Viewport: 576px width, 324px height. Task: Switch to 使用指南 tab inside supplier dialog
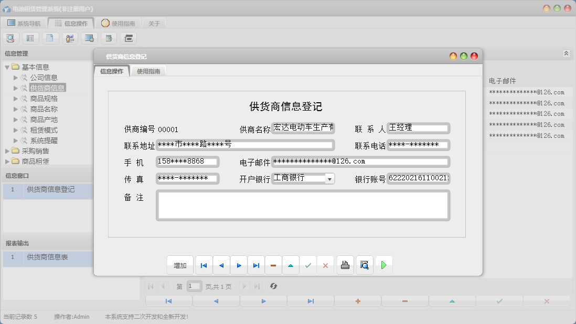pyautogui.click(x=148, y=71)
